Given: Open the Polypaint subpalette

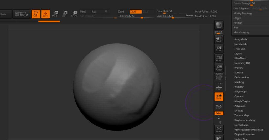Looking at the screenshot, I should (239, 106).
